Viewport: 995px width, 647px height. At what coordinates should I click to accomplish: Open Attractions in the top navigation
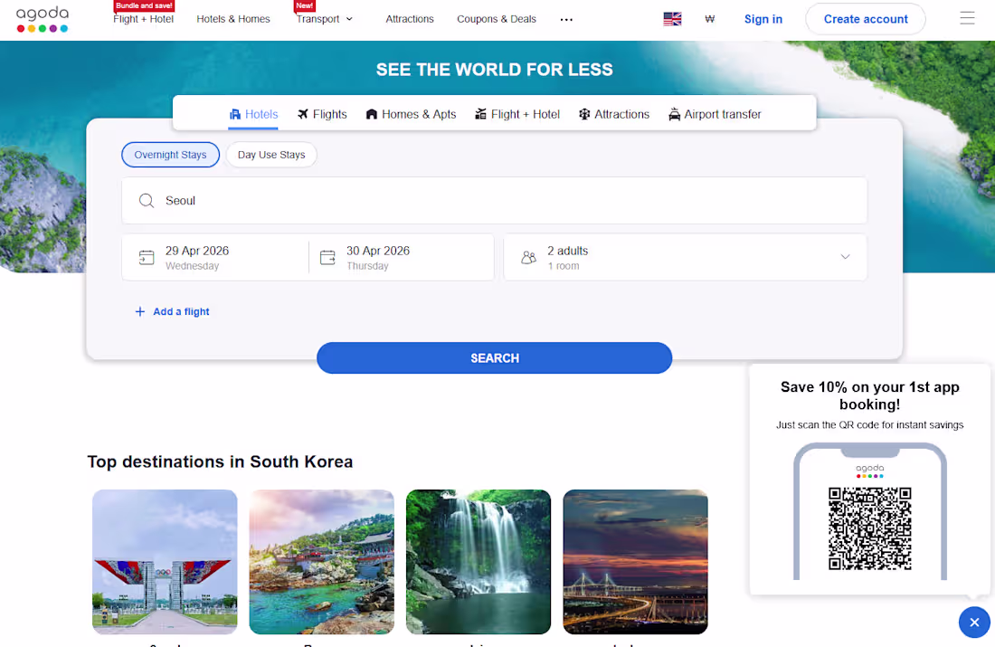tap(409, 19)
